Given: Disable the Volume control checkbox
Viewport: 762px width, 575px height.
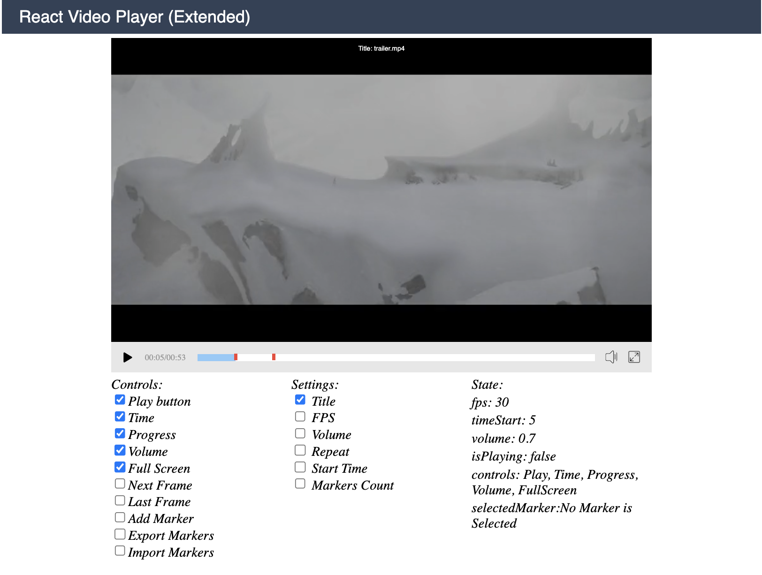Looking at the screenshot, I should (120, 450).
